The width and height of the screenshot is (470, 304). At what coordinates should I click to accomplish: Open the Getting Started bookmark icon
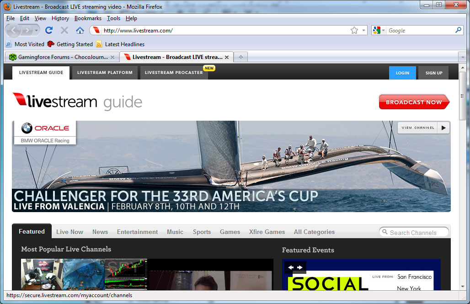[x=51, y=44]
